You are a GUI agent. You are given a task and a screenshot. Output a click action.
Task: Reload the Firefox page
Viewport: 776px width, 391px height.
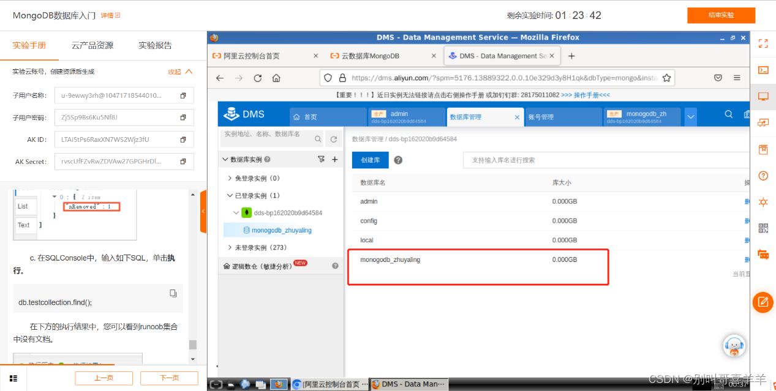click(x=258, y=78)
